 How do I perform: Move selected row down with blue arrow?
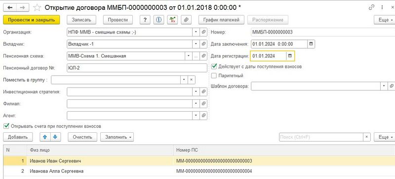(x=55, y=137)
